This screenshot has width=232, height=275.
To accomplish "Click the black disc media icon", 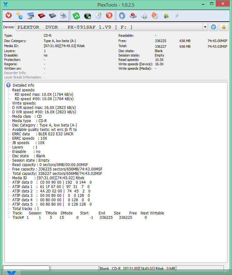I will click(x=87, y=16).
